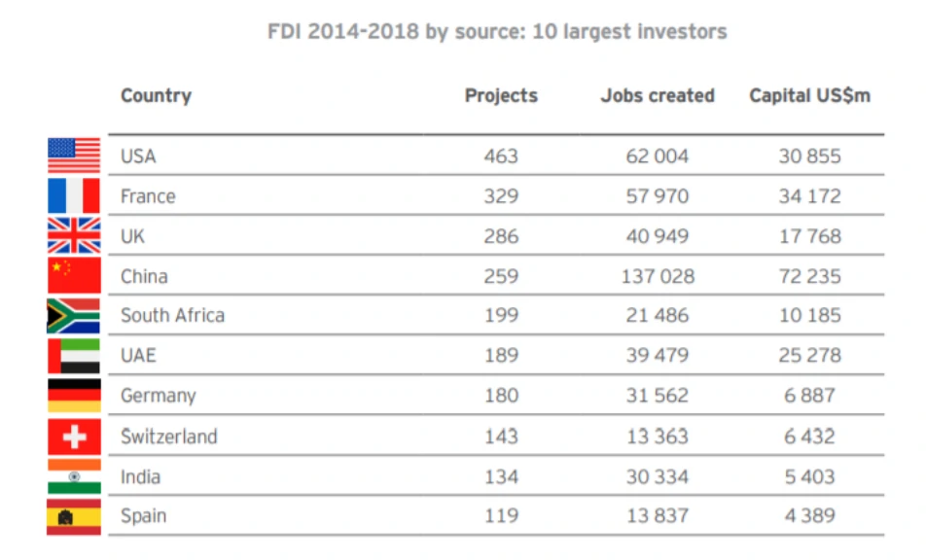Click the Spain flag icon
926x560 pixels.
point(74,516)
